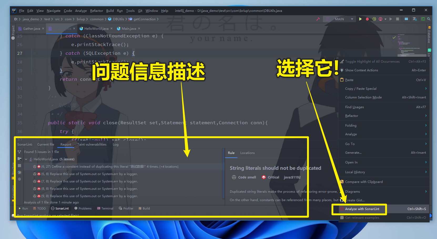Open the Tools menu in the menu bar
This screenshot has height=239, width=437.
130,11
